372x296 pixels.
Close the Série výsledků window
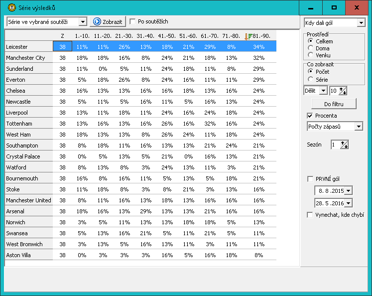(x=357, y=8)
